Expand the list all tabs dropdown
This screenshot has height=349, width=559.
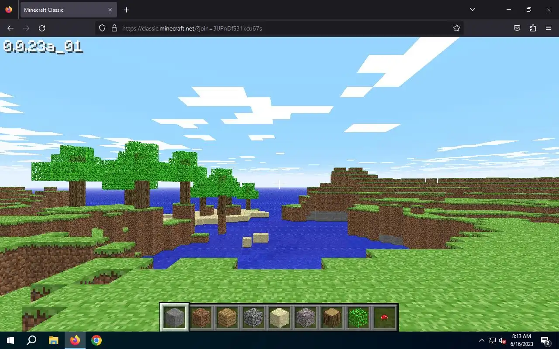[x=472, y=10]
